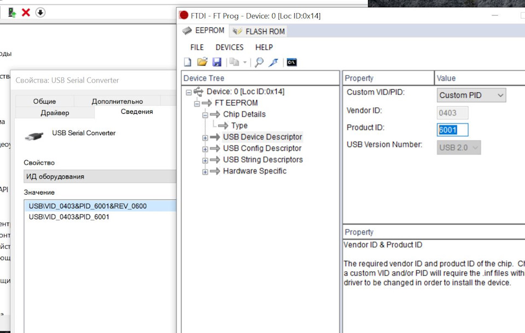Viewport: 525px width, 333px height.
Task: Open the HELP menu
Action: 264,47
